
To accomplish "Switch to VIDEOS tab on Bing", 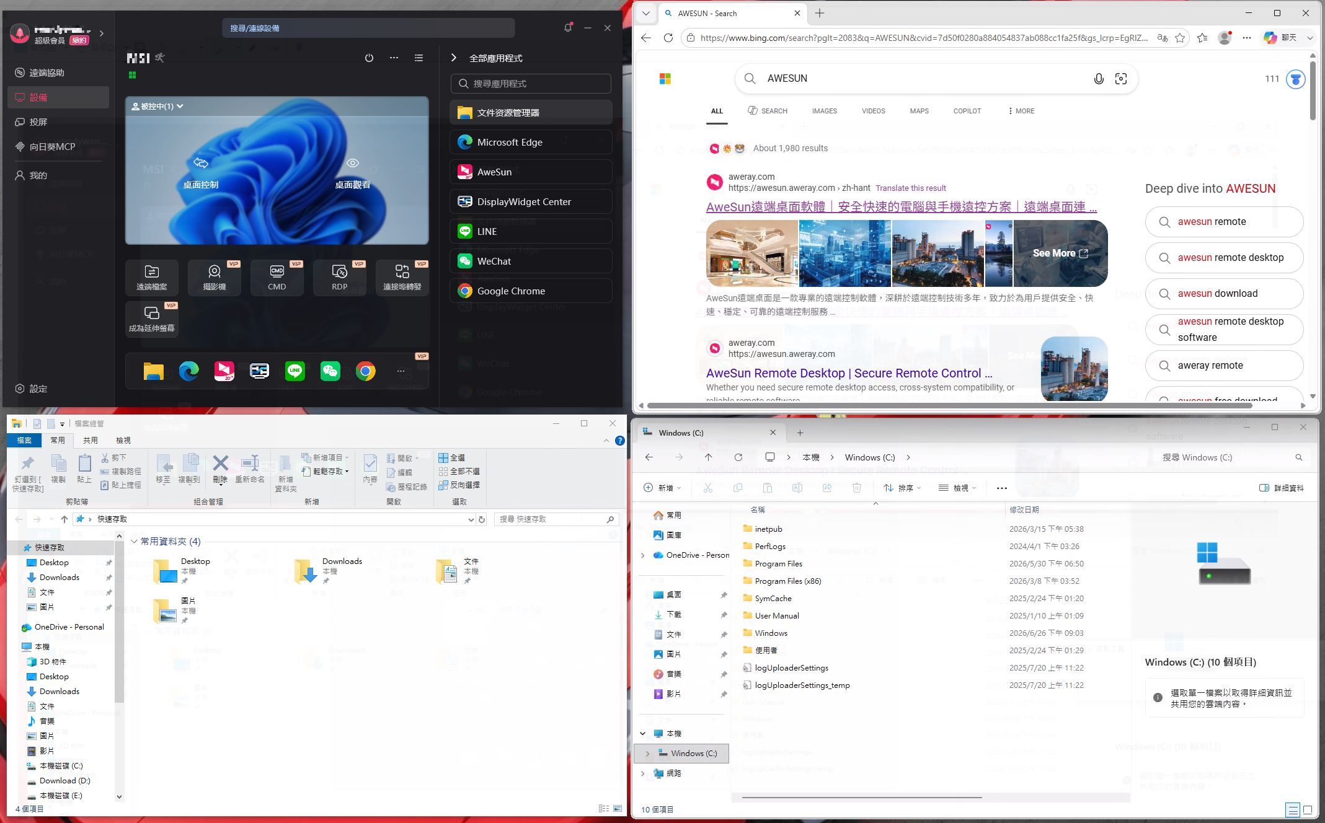I will tap(873, 111).
